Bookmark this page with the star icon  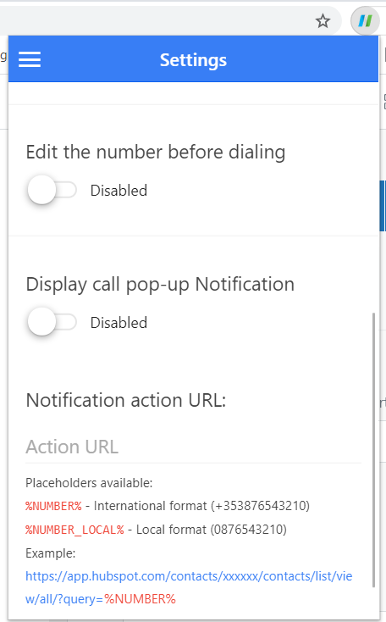[323, 21]
